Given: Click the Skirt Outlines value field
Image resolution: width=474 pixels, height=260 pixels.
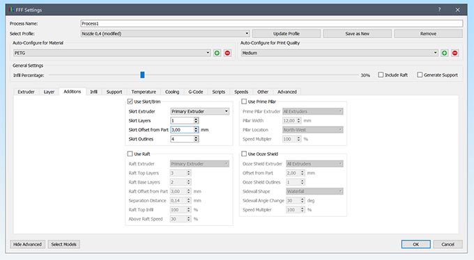Looking at the screenshot, I should click(x=182, y=139).
